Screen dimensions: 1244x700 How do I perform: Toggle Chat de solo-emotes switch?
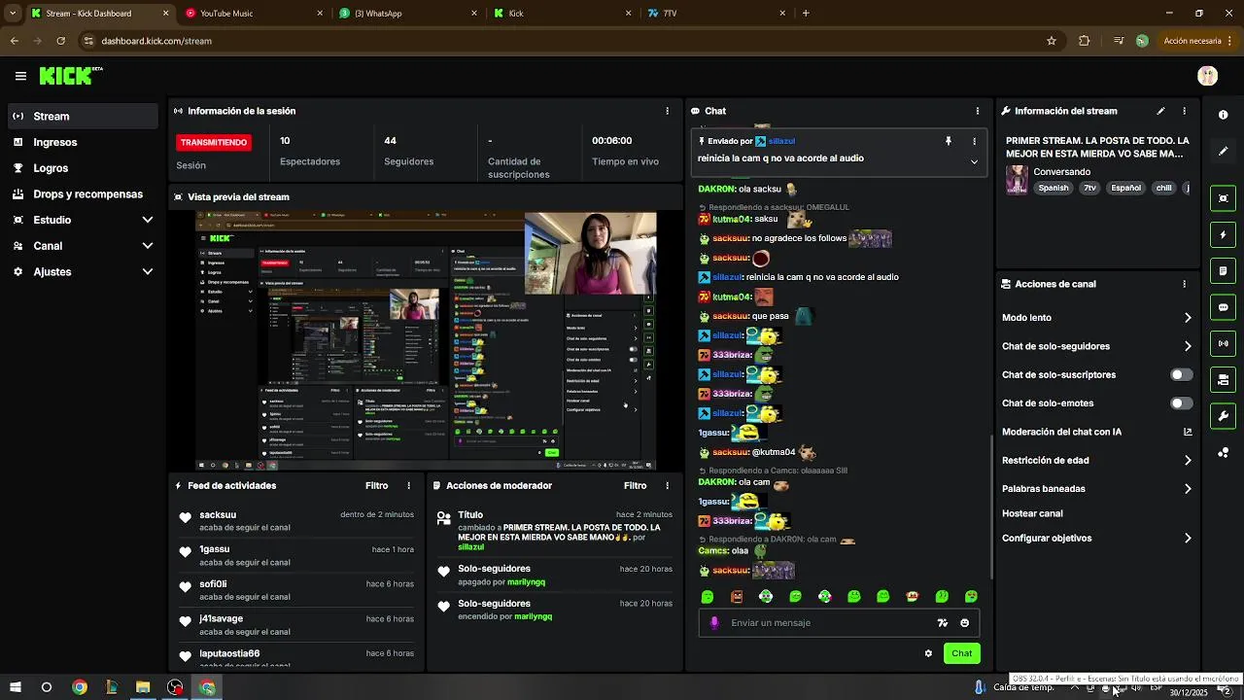click(x=1181, y=403)
